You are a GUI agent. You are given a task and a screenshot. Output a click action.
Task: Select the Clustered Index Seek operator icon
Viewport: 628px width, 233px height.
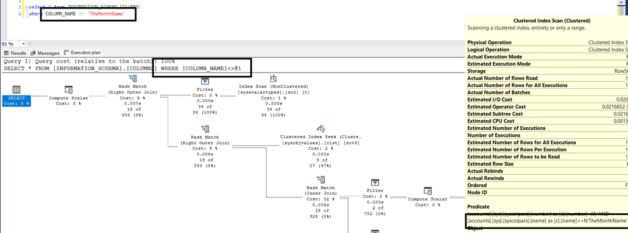coord(321,129)
